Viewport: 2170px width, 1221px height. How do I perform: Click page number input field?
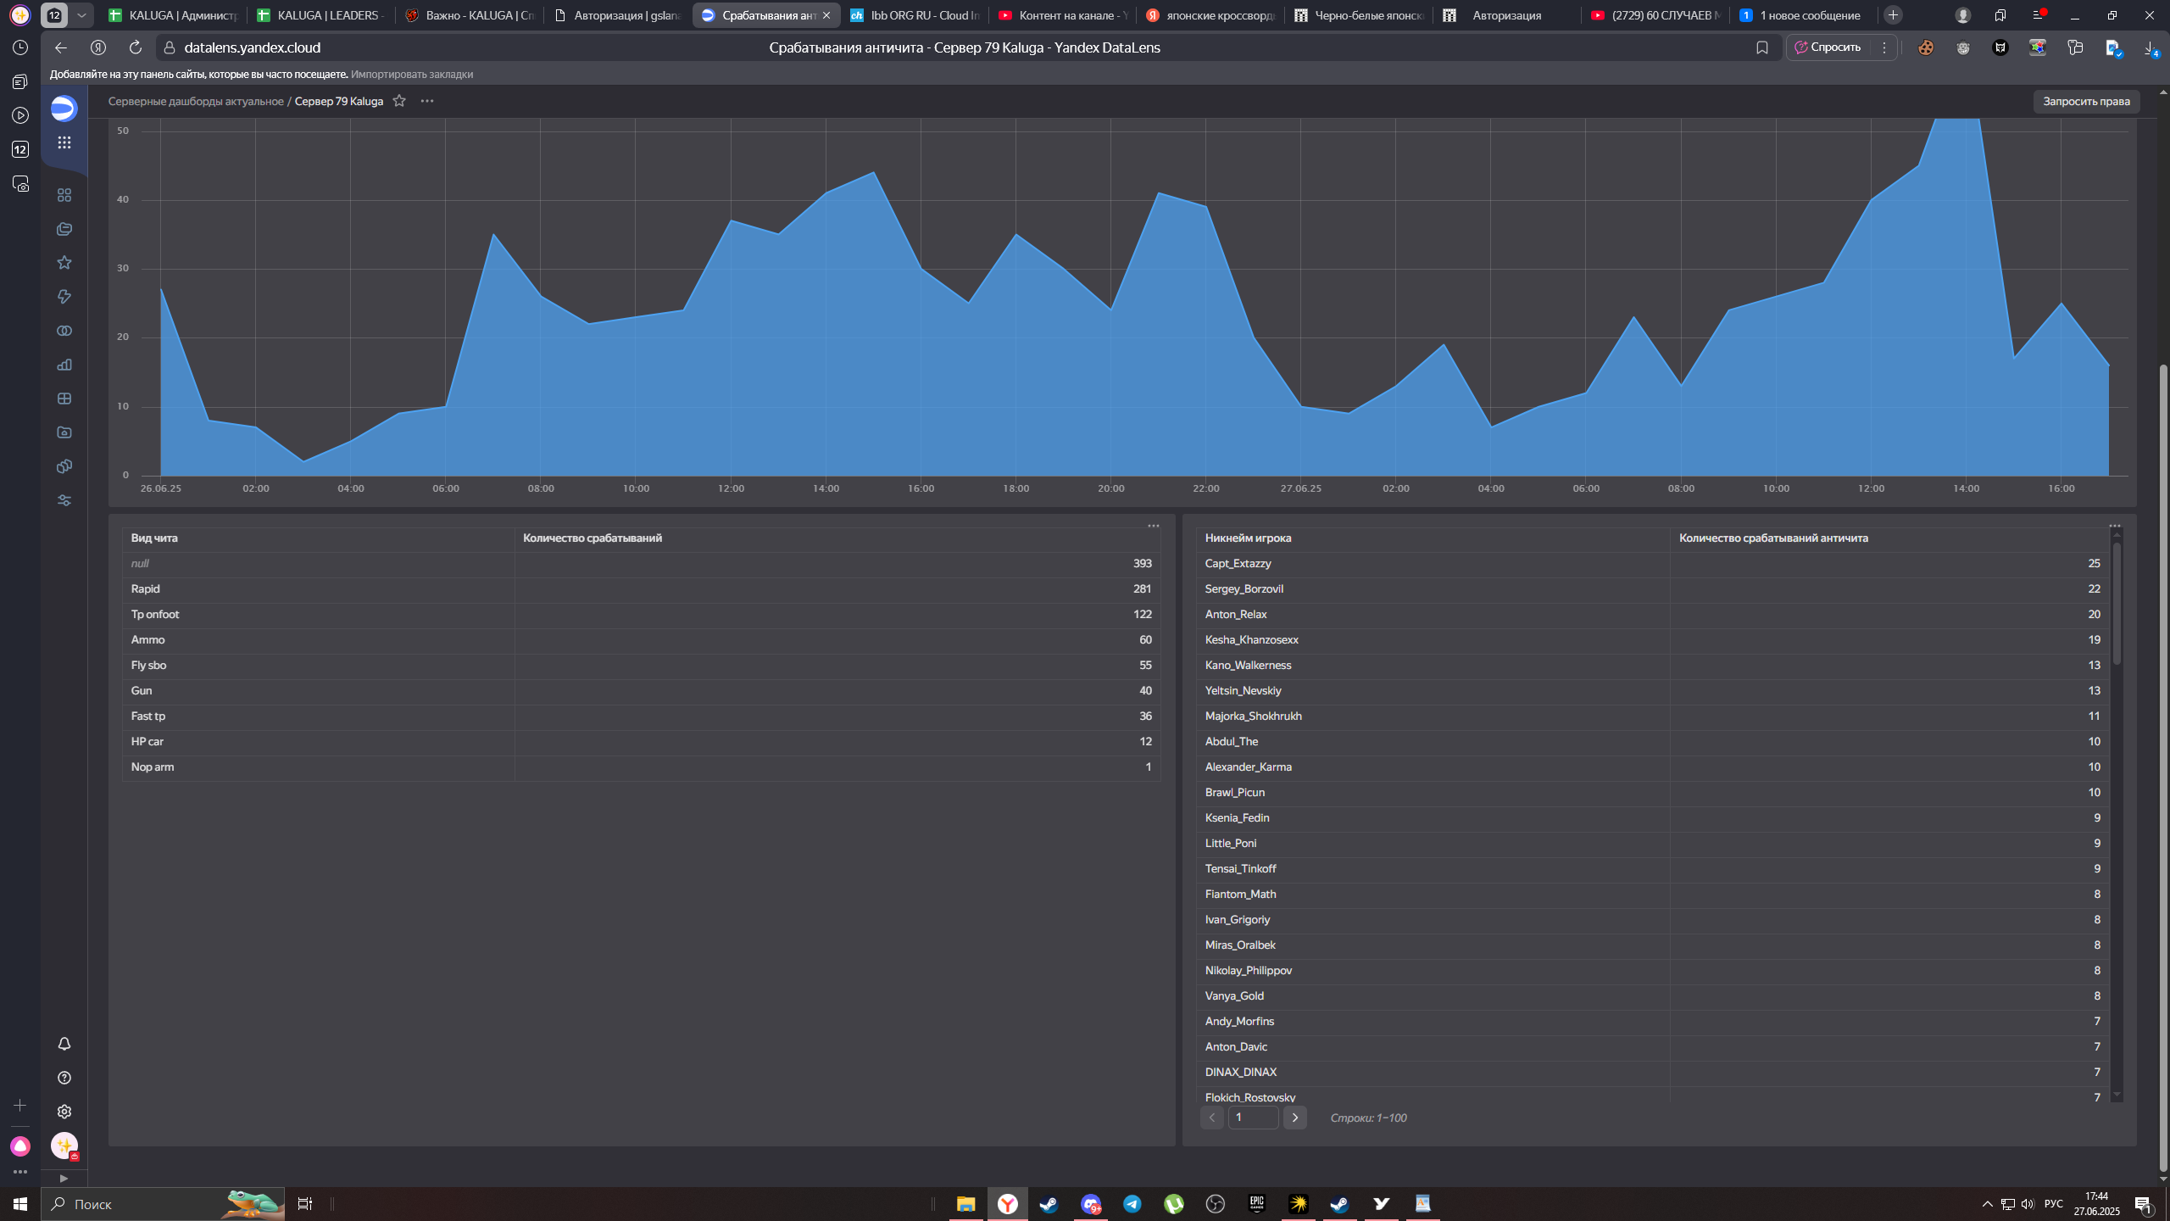click(x=1253, y=1118)
